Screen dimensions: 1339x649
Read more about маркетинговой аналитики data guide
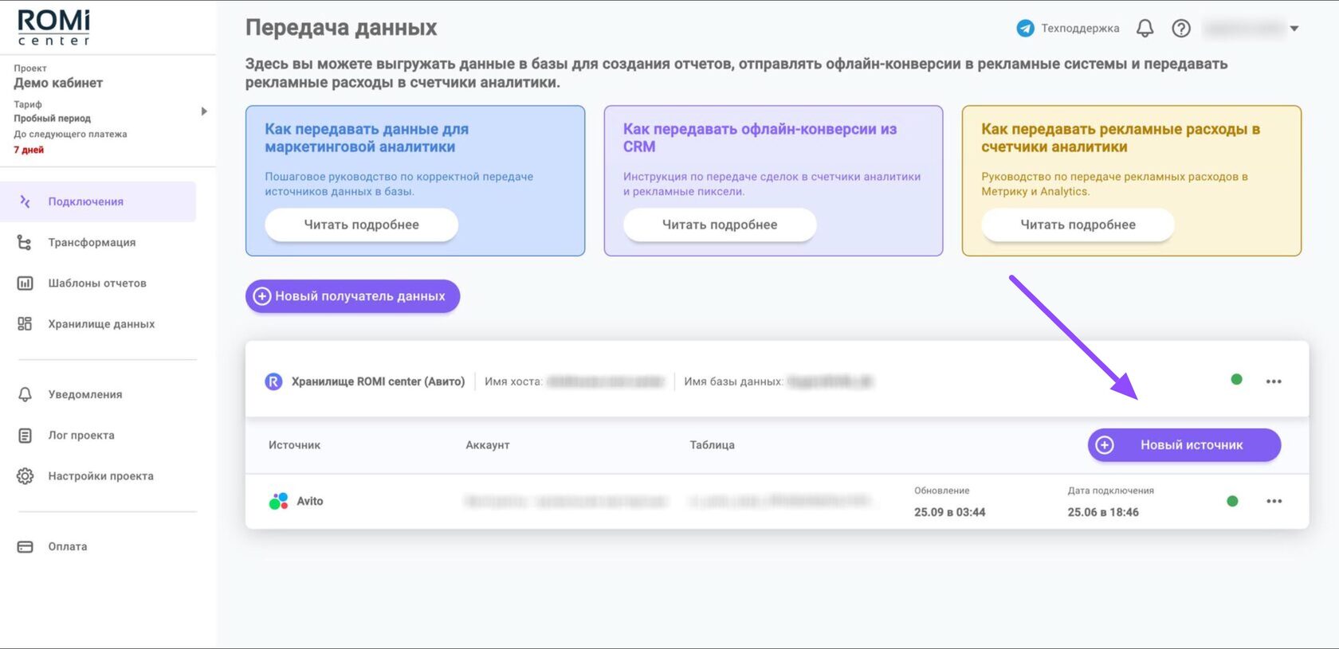tap(361, 225)
